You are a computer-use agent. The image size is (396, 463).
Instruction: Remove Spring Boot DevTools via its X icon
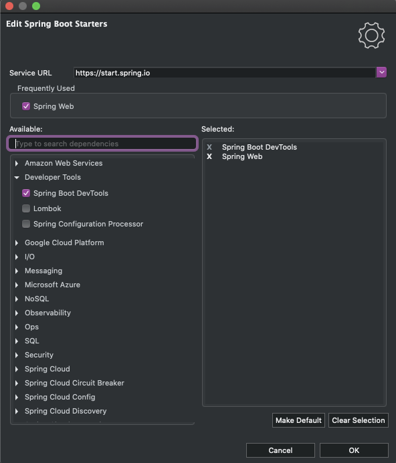click(x=209, y=147)
